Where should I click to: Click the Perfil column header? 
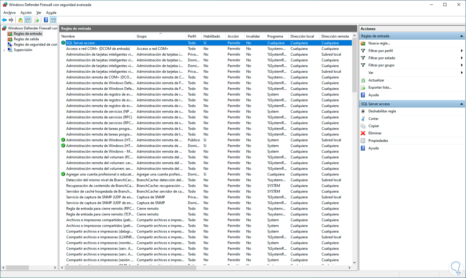(194, 36)
